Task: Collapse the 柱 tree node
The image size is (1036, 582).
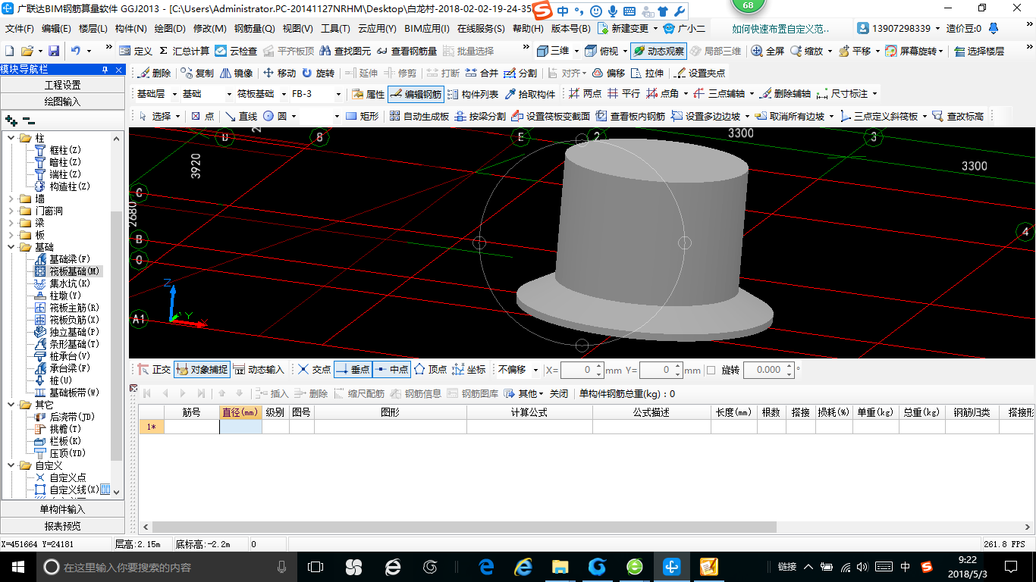Action: pyautogui.click(x=11, y=138)
